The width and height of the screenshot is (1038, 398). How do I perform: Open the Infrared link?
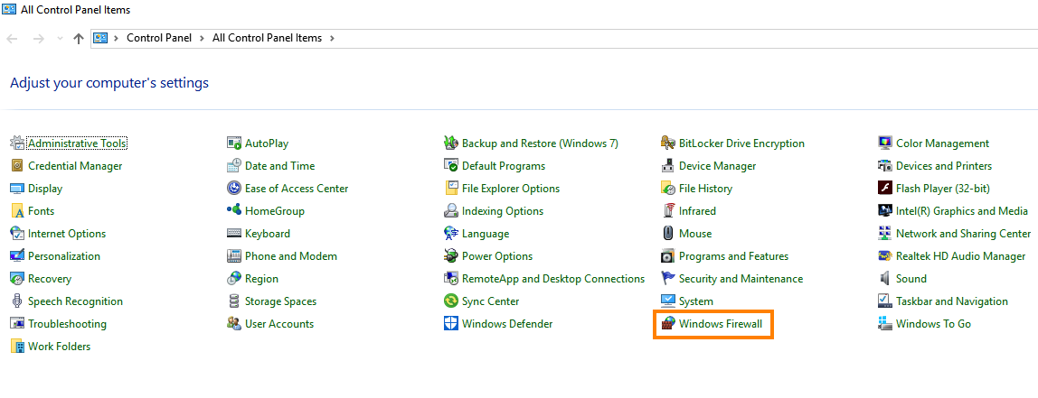point(698,211)
